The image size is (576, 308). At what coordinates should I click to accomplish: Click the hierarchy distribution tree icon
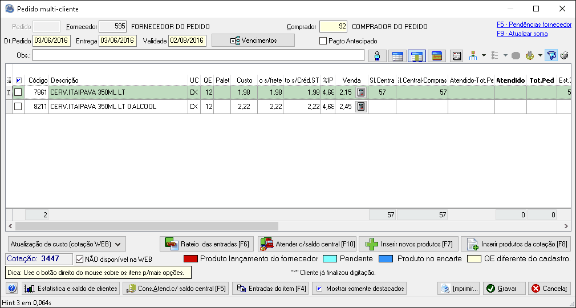coord(473,55)
